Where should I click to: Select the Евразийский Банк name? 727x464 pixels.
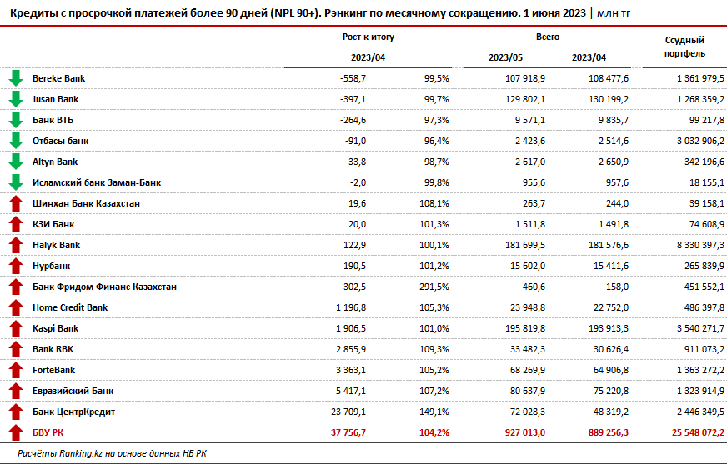[73, 391]
